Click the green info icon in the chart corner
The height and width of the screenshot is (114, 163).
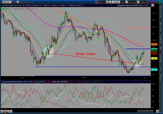point(3,9)
